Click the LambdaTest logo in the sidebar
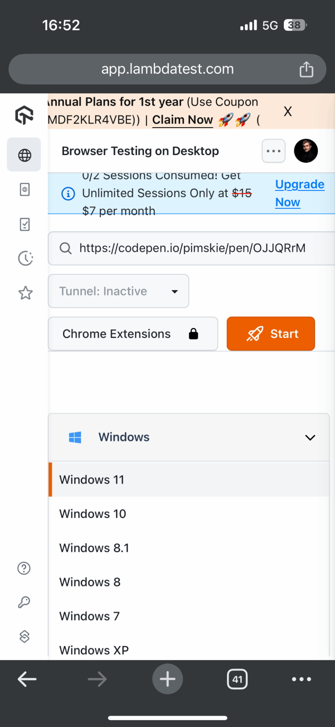This screenshot has height=727, width=335. pyautogui.click(x=24, y=115)
